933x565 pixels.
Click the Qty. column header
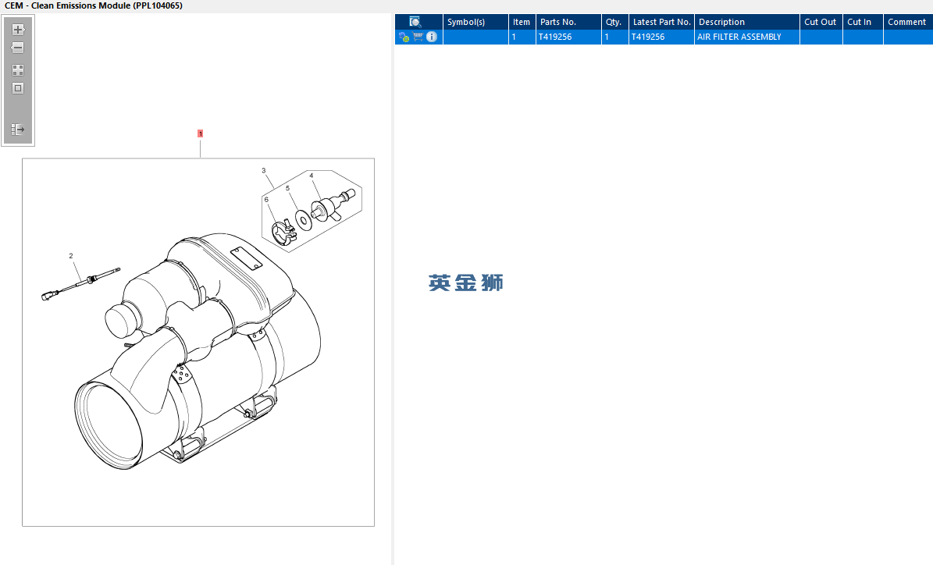(614, 22)
